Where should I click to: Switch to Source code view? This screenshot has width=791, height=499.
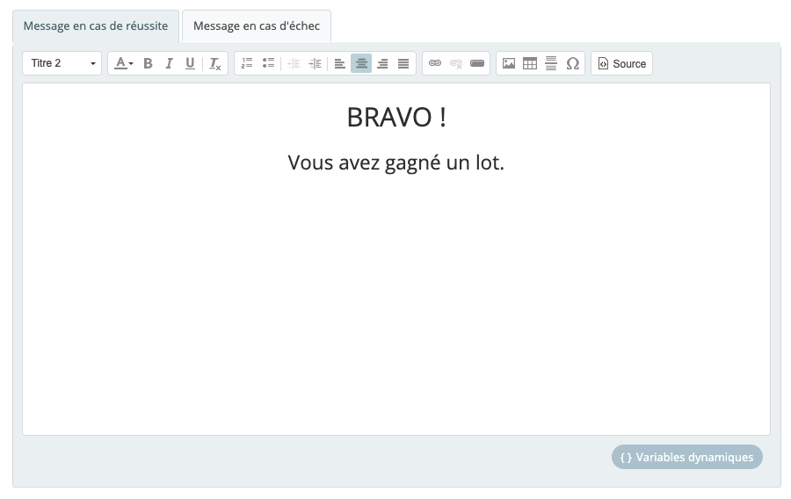click(x=622, y=63)
